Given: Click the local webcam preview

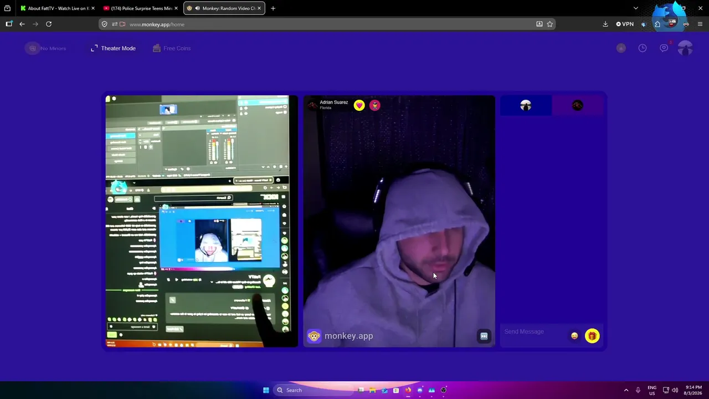Looking at the screenshot, I should pos(202,221).
